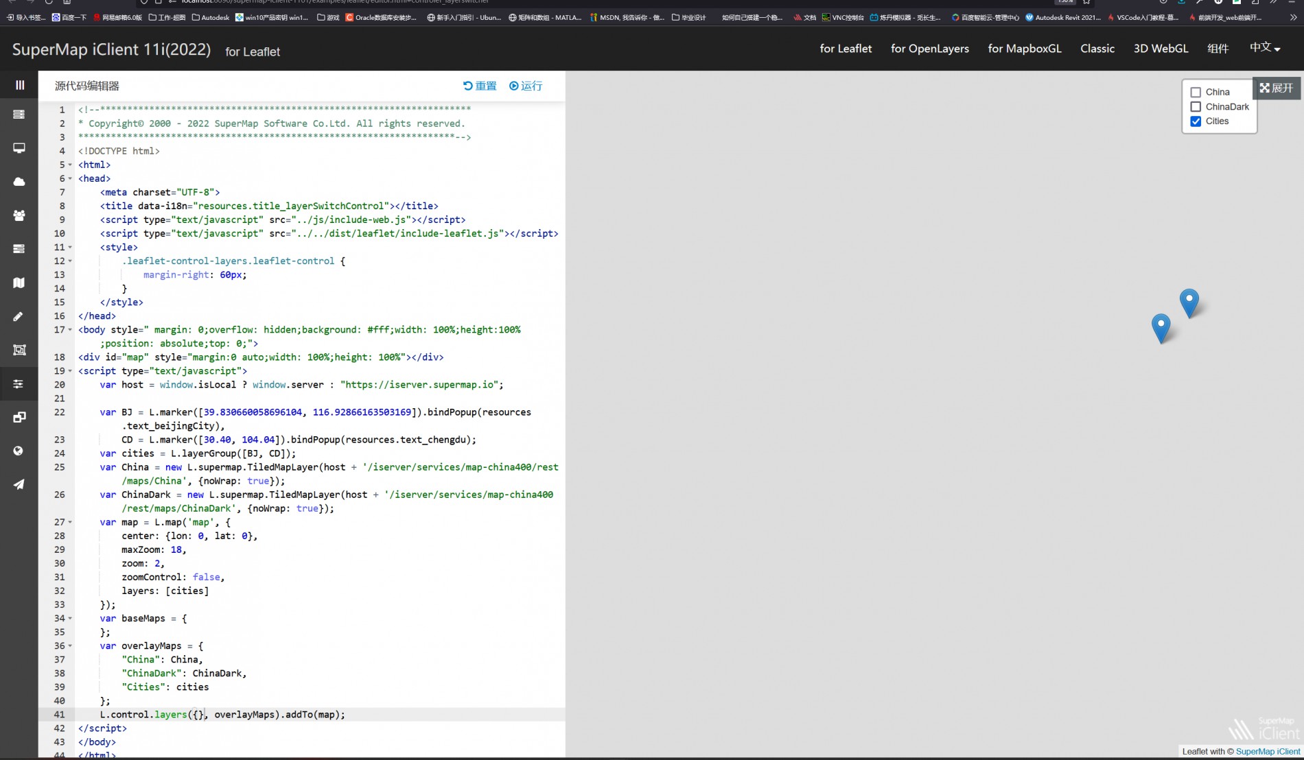Viewport: 1304px width, 760px height.
Task: Open the cloud services sidebar icon
Action: coord(19,182)
